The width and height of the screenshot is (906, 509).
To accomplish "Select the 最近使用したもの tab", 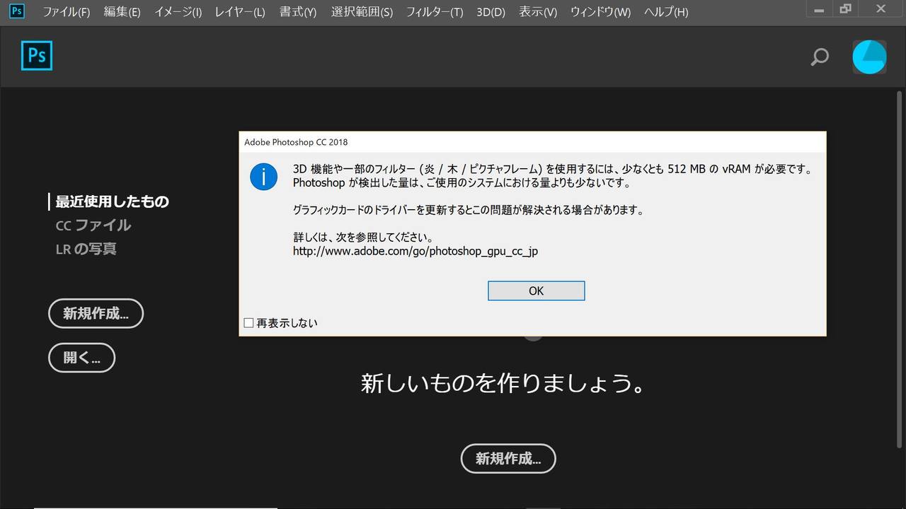I will [112, 201].
